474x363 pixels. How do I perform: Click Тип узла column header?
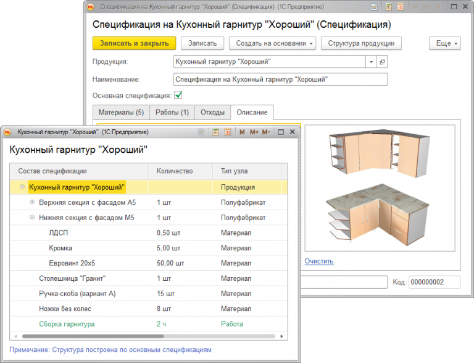click(247, 171)
